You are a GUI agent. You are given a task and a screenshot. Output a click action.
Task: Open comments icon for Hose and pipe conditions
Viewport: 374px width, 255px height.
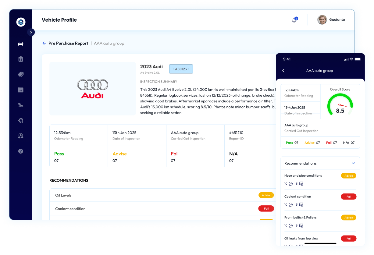pos(291,183)
